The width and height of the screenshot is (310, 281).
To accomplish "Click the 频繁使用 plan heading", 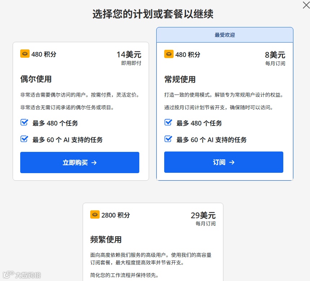I will coord(105,240).
